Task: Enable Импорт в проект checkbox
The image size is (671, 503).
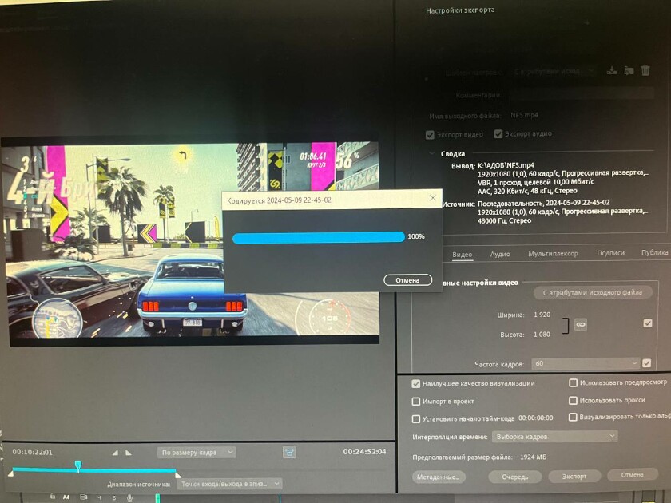Action: (416, 401)
